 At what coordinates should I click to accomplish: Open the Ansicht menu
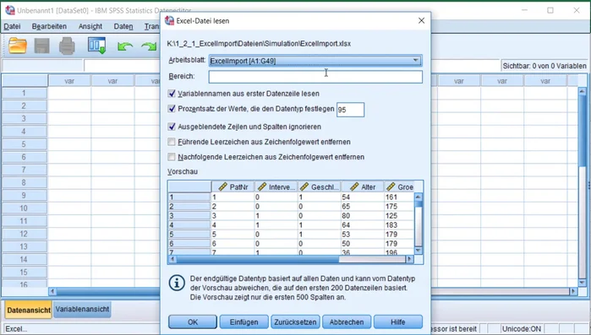tap(90, 26)
